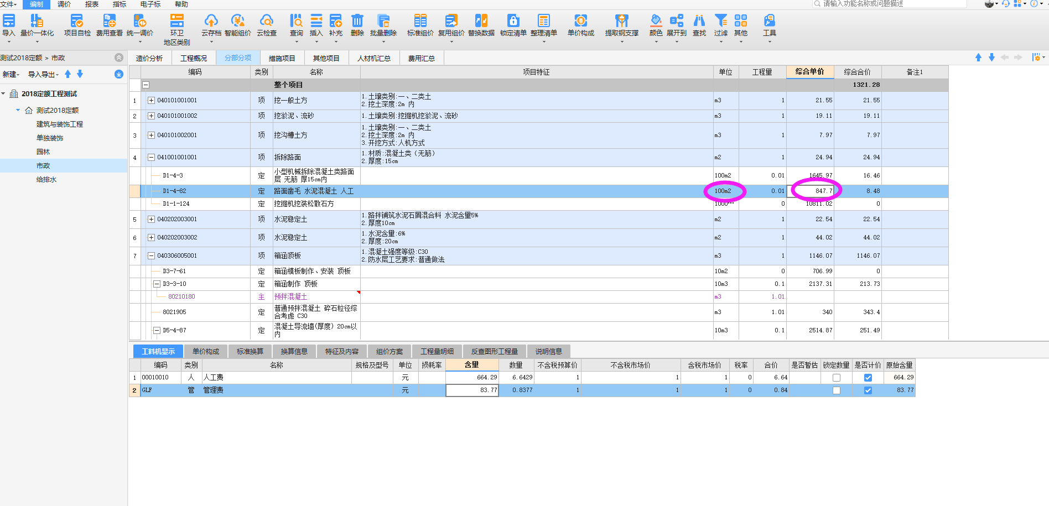Uncheck 是否计价 for 管理费 row
1049x506 pixels.
[868, 390]
